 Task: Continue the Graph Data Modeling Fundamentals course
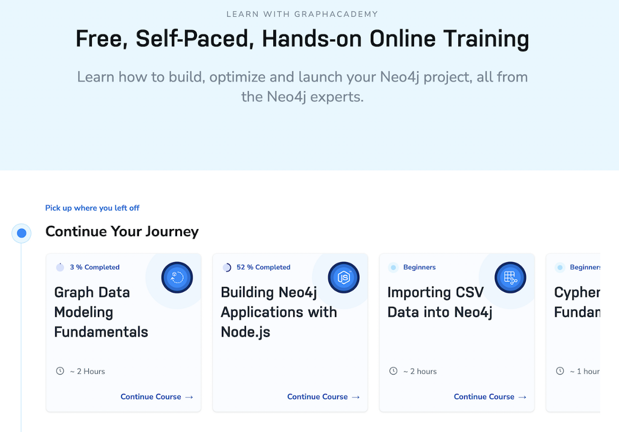tap(157, 396)
